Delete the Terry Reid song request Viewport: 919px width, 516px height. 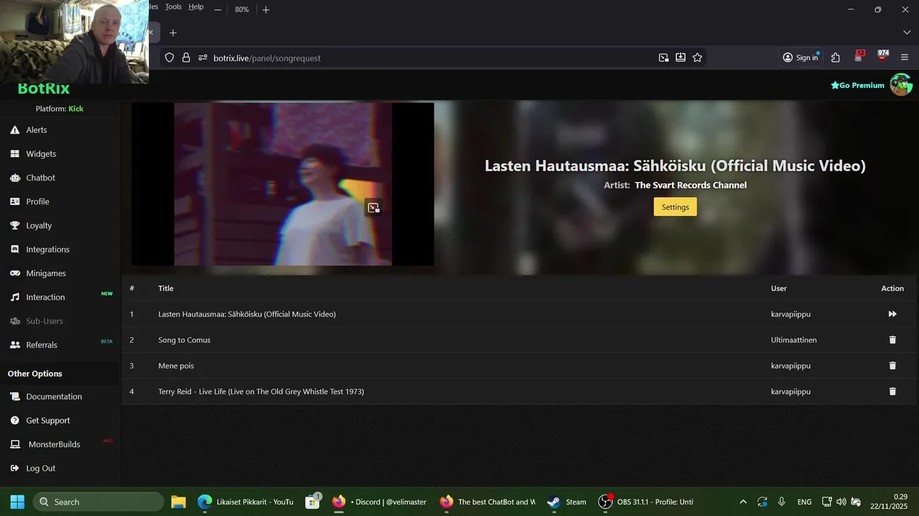pyautogui.click(x=892, y=391)
